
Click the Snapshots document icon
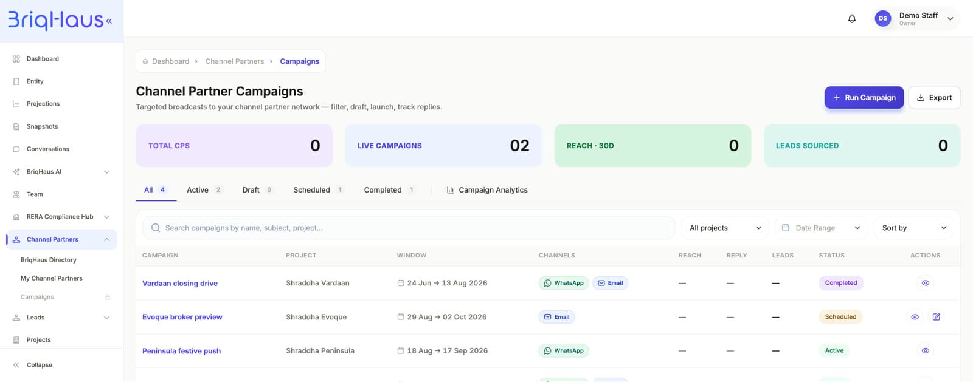pyautogui.click(x=16, y=126)
